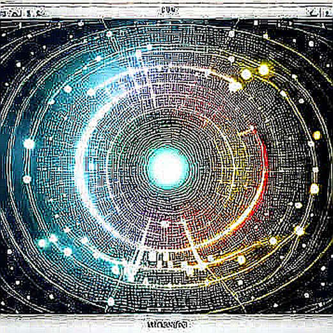Select the garbled caption at bottom center
This screenshot has height=333, width=333.
click(168, 325)
